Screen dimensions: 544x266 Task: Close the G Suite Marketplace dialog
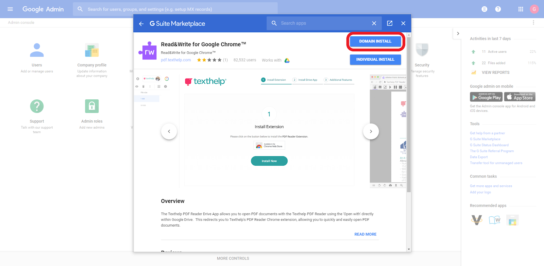pos(403,23)
